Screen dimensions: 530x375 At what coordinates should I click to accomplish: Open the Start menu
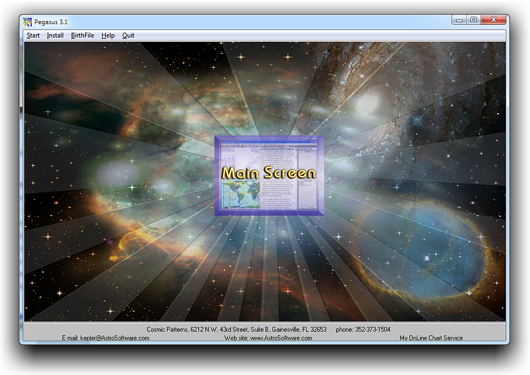click(33, 35)
